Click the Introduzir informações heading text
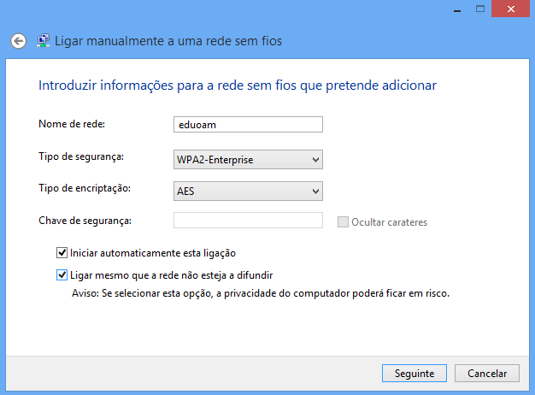This screenshot has width=535, height=395. tap(238, 85)
